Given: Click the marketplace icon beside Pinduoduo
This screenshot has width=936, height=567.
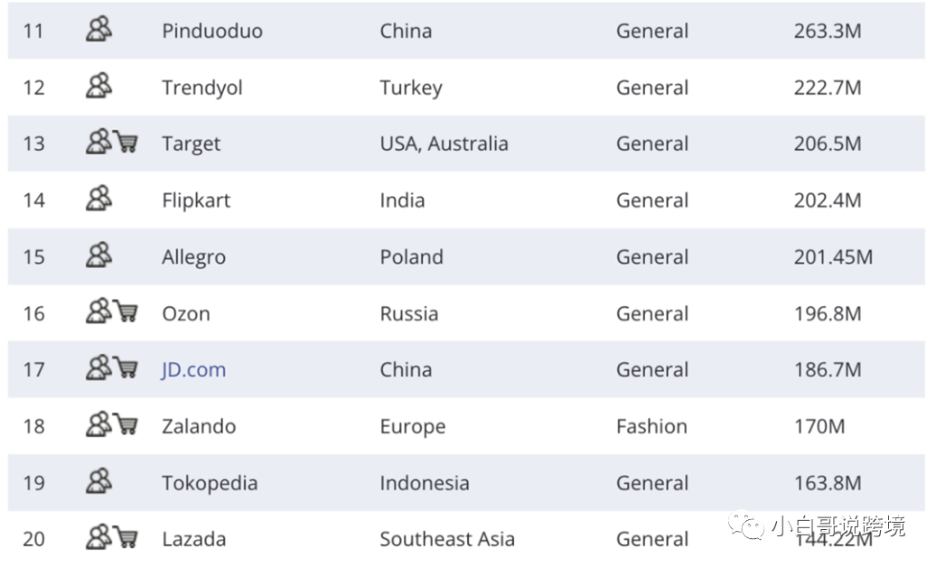Looking at the screenshot, I should coord(98,30).
